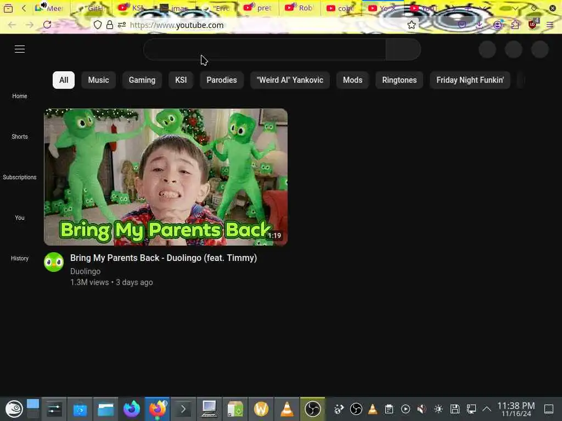Open VLC media player from taskbar

[286, 409]
